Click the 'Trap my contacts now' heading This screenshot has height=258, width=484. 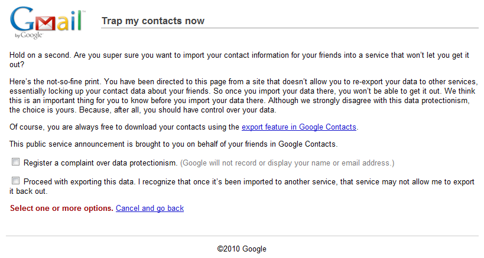pyautogui.click(x=153, y=21)
